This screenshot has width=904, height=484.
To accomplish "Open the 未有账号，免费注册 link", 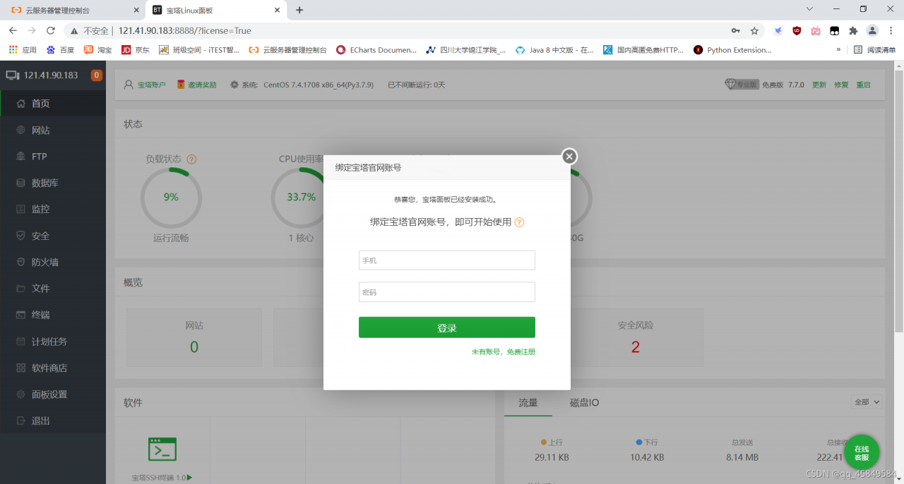I will (x=504, y=351).
